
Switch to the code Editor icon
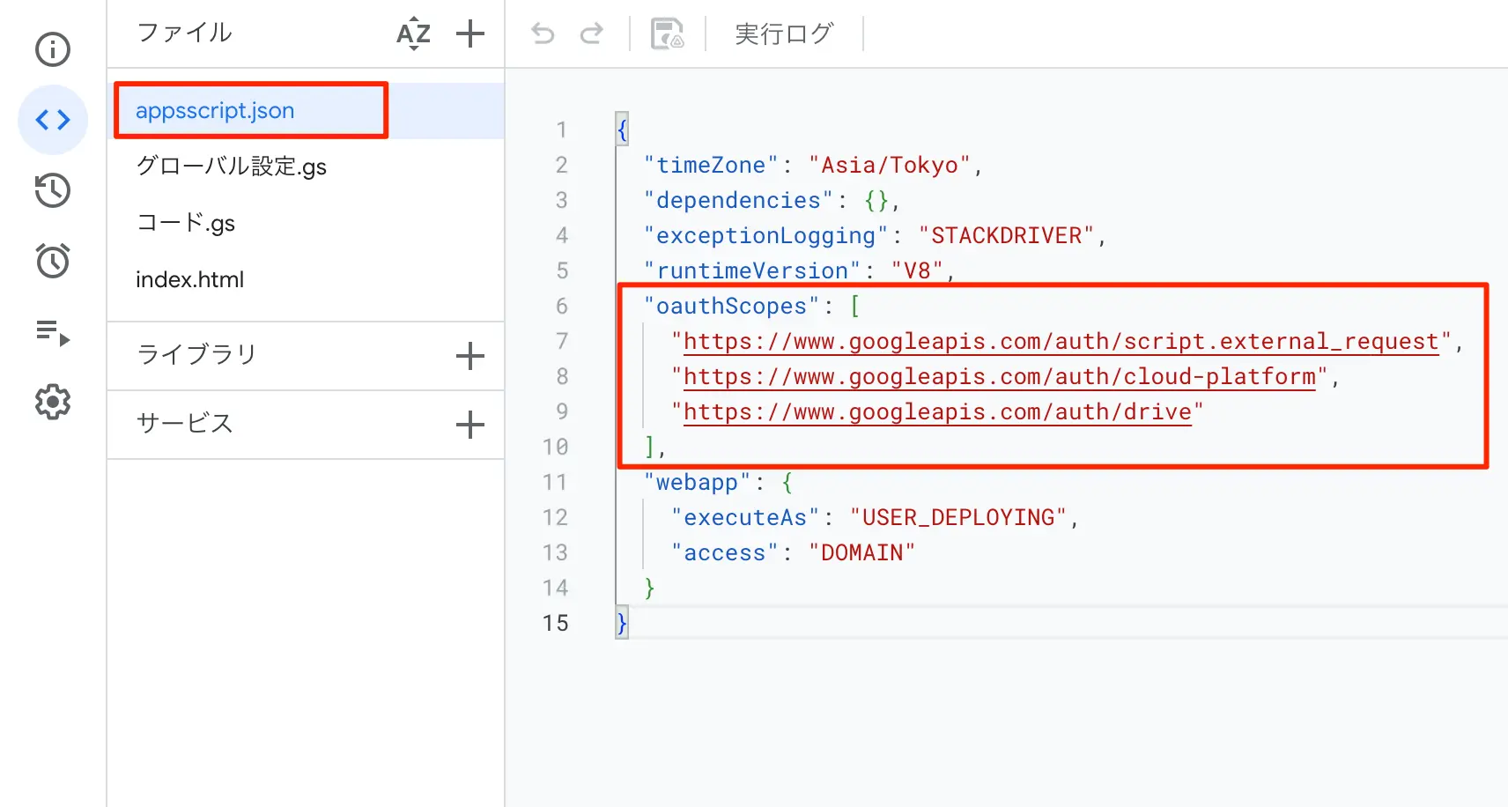click(x=53, y=120)
